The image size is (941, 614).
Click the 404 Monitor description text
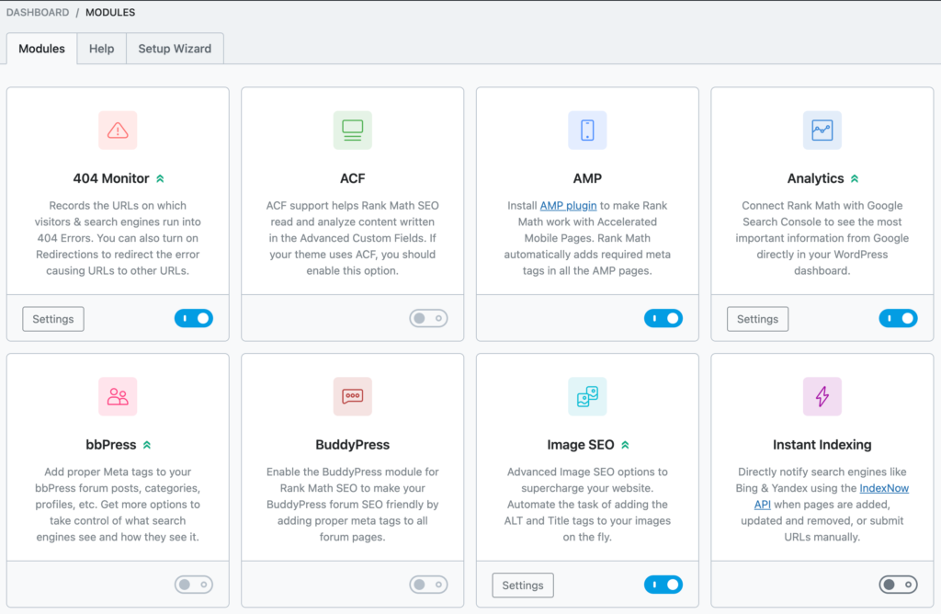pos(118,238)
